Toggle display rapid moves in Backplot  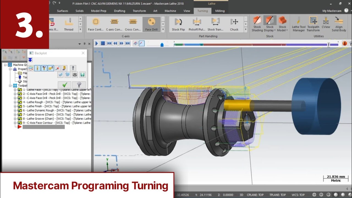[51, 68]
